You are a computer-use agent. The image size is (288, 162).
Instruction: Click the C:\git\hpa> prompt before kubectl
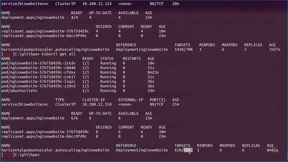pyautogui.click(x=27, y=54)
